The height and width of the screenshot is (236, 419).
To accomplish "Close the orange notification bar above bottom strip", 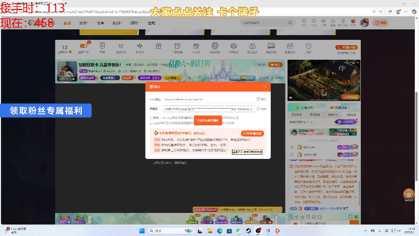I will click(x=279, y=209).
